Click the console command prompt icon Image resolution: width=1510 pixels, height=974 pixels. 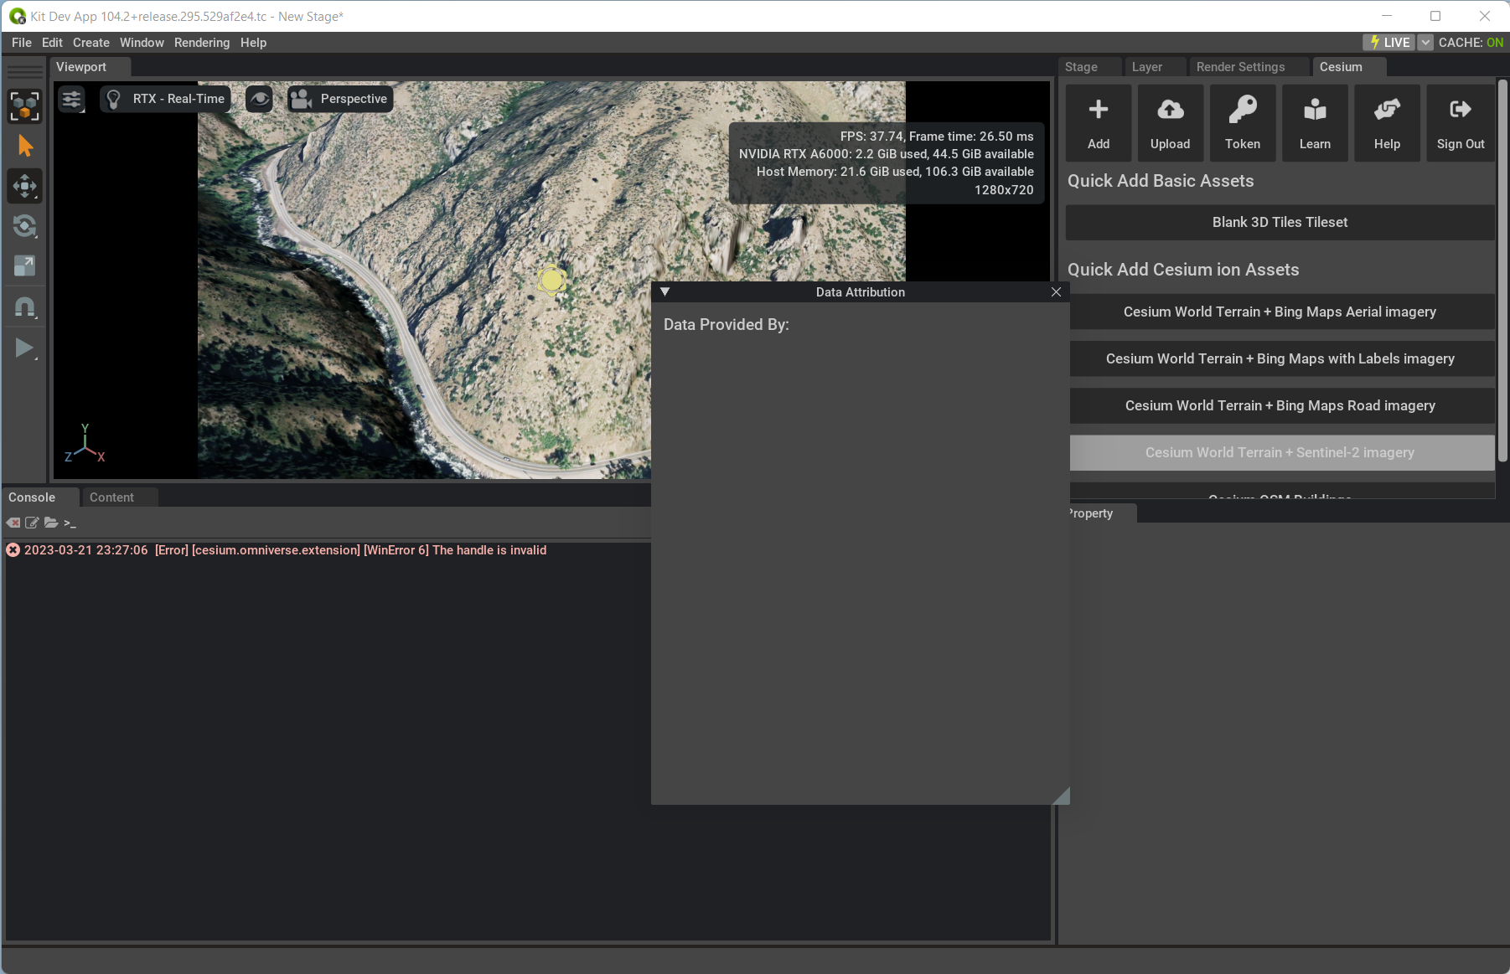(70, 523)
